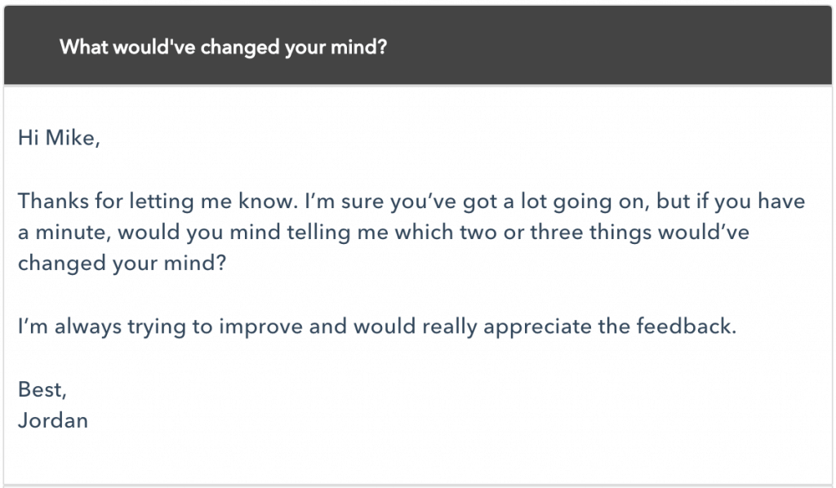The image size is (836, 488).
Task: Click the word "mind?" in the header title
Action: (359, 47)
